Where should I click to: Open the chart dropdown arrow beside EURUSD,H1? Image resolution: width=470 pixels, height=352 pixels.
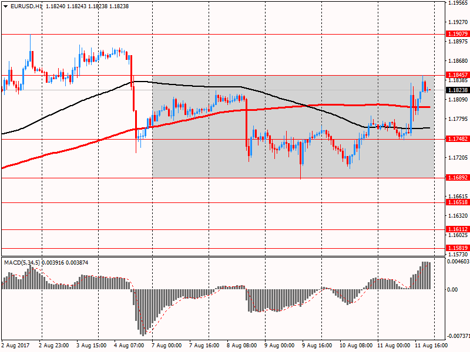5,6
